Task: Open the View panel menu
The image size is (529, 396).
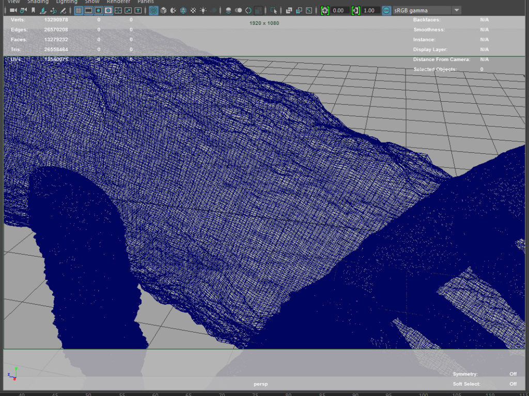Action: click(x=14, y=2)
